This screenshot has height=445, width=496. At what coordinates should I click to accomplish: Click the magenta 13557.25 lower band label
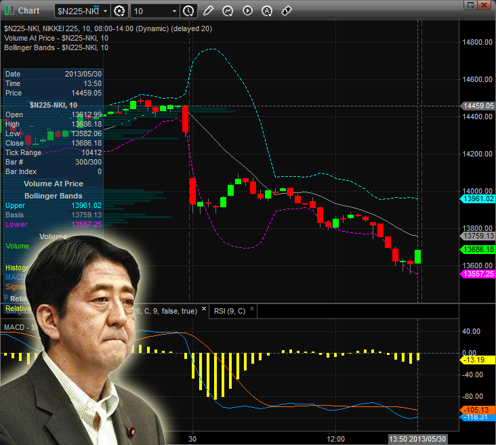point(478,274)
